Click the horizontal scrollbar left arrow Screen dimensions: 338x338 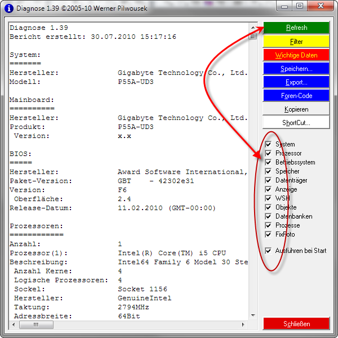tap(14, 324)
